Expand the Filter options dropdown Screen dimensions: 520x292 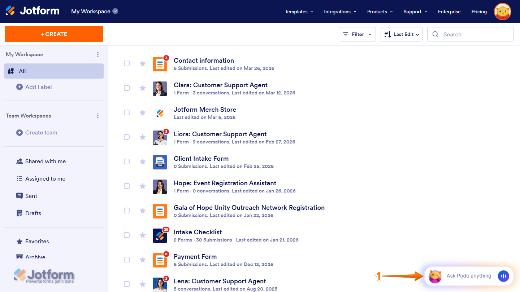click(357, 34)
